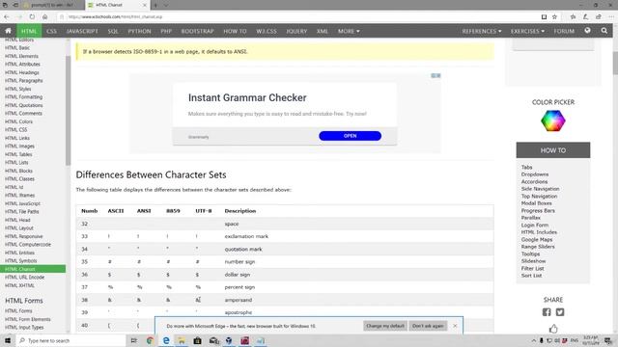Open the color picker hexagon
Viewport: 618px width, 347px height.
click(x=553, y=120)
